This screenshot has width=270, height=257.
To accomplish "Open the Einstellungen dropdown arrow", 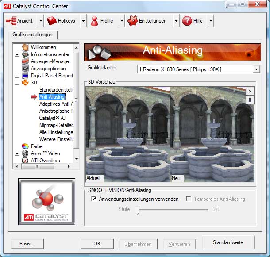I will coord(176,21).
